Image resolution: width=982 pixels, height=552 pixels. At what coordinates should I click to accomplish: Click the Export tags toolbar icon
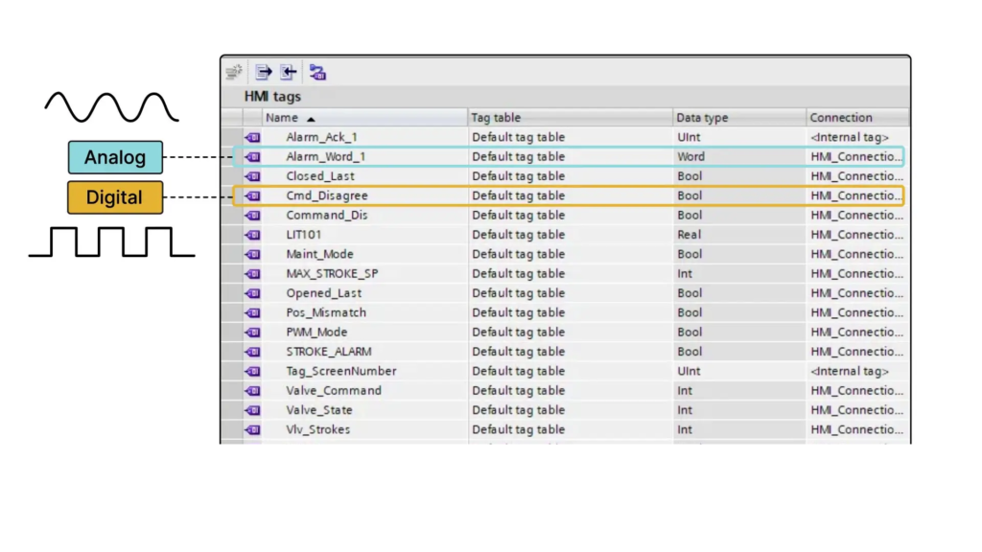coord(264,73)
